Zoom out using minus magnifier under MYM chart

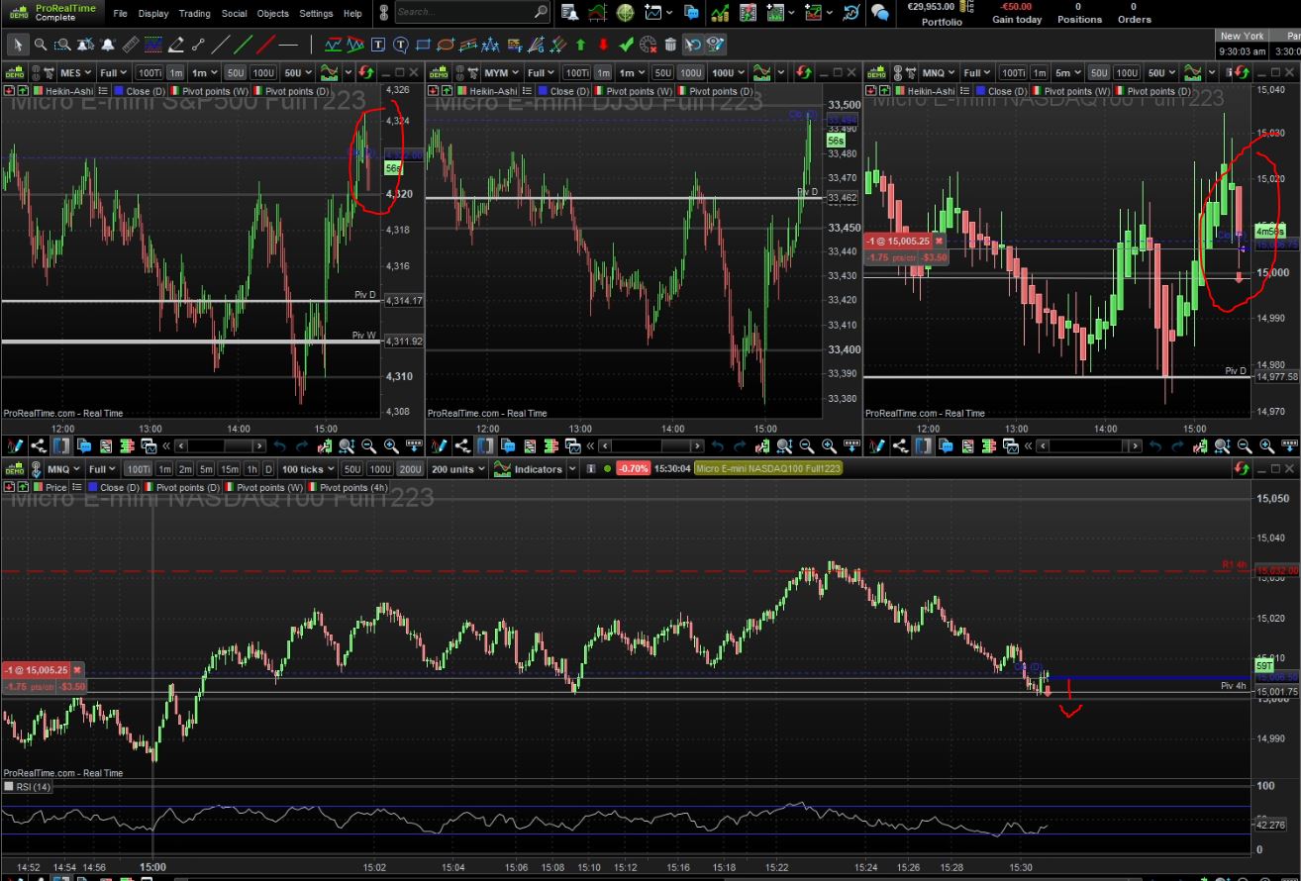point(806,446)
